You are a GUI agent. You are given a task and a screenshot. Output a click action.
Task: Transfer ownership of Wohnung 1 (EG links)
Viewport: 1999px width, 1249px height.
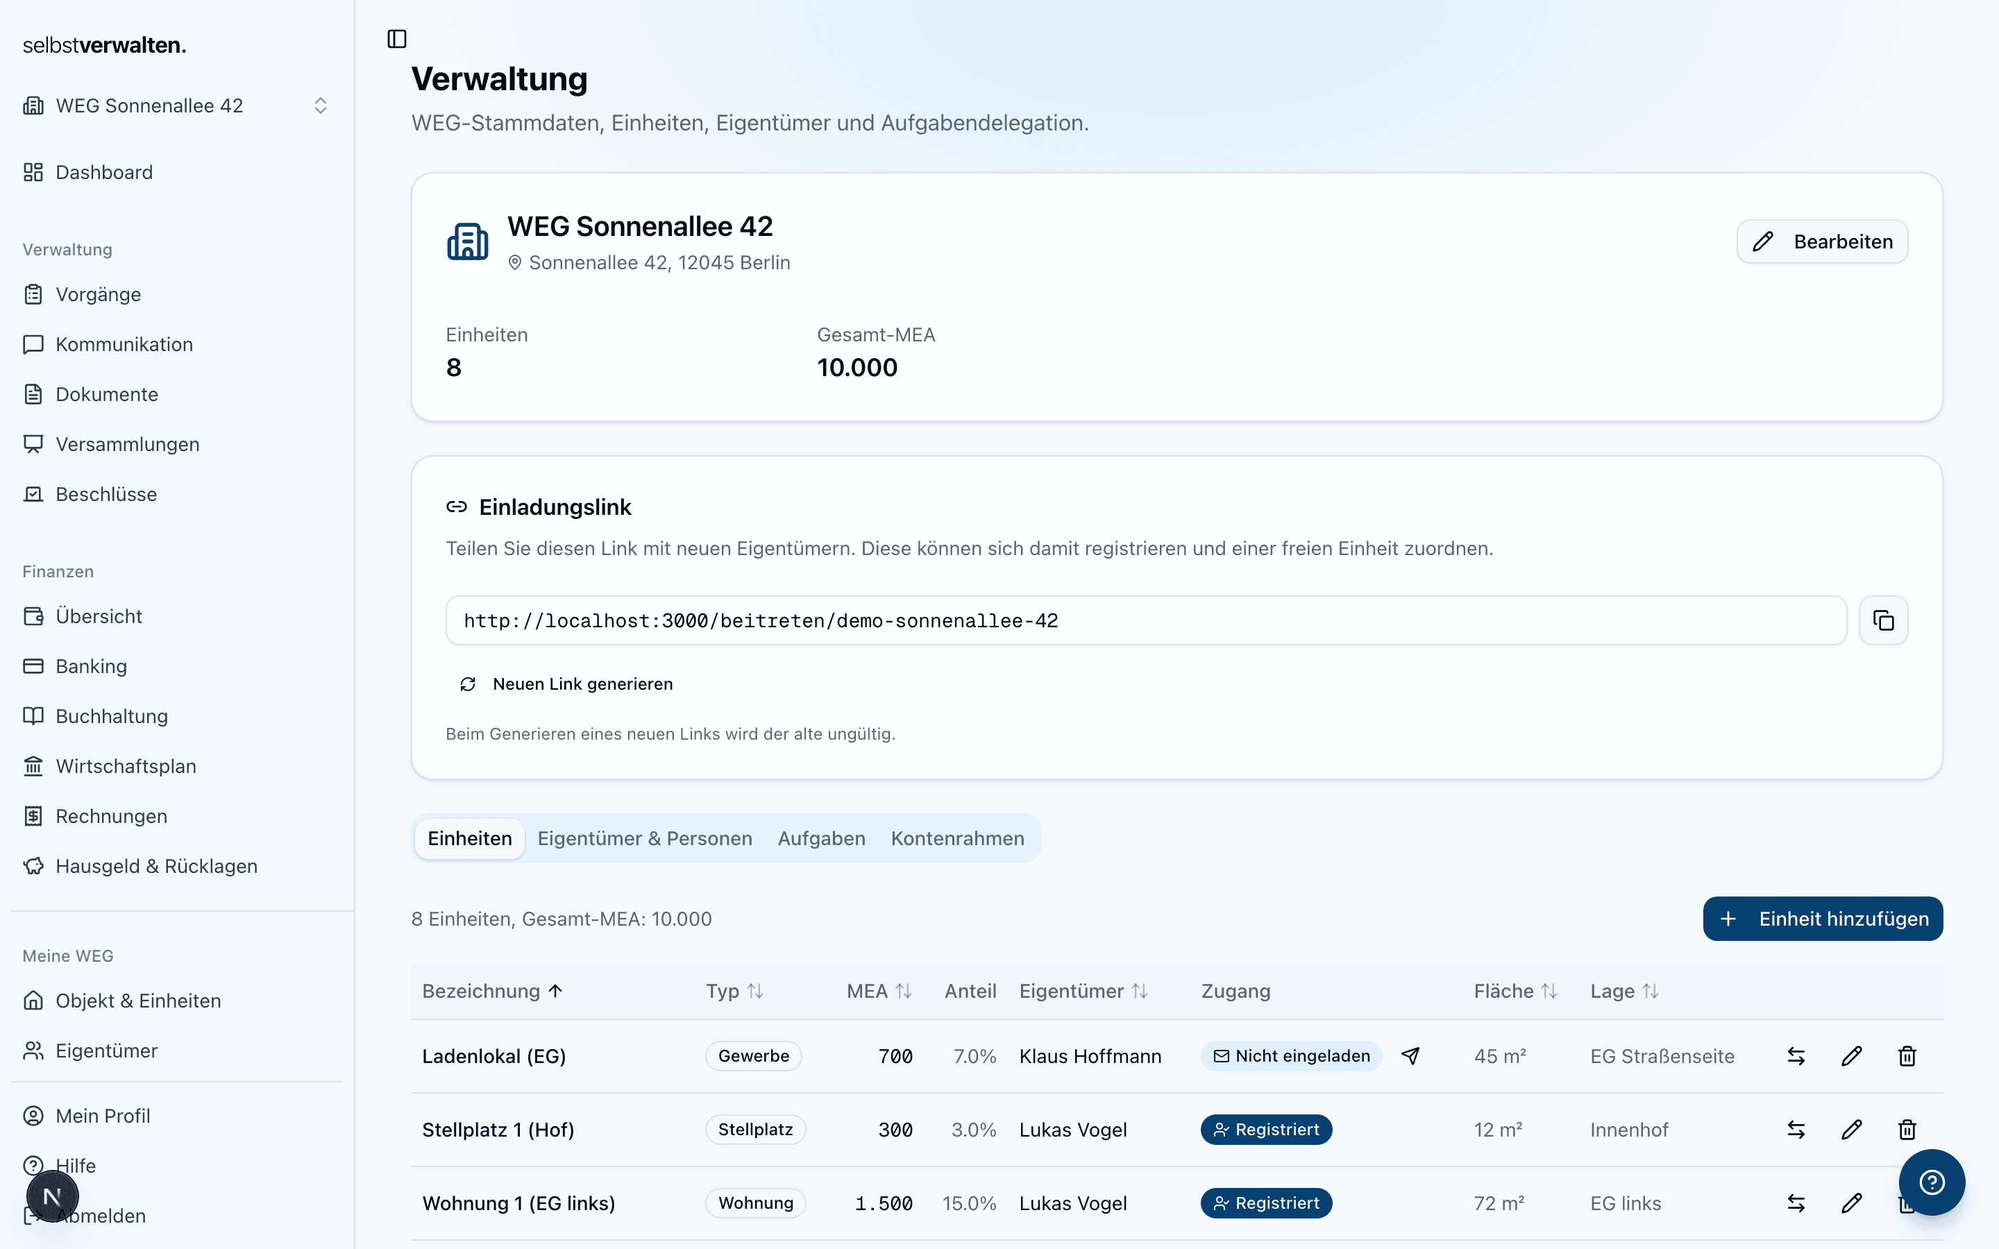(1796, 1203)
